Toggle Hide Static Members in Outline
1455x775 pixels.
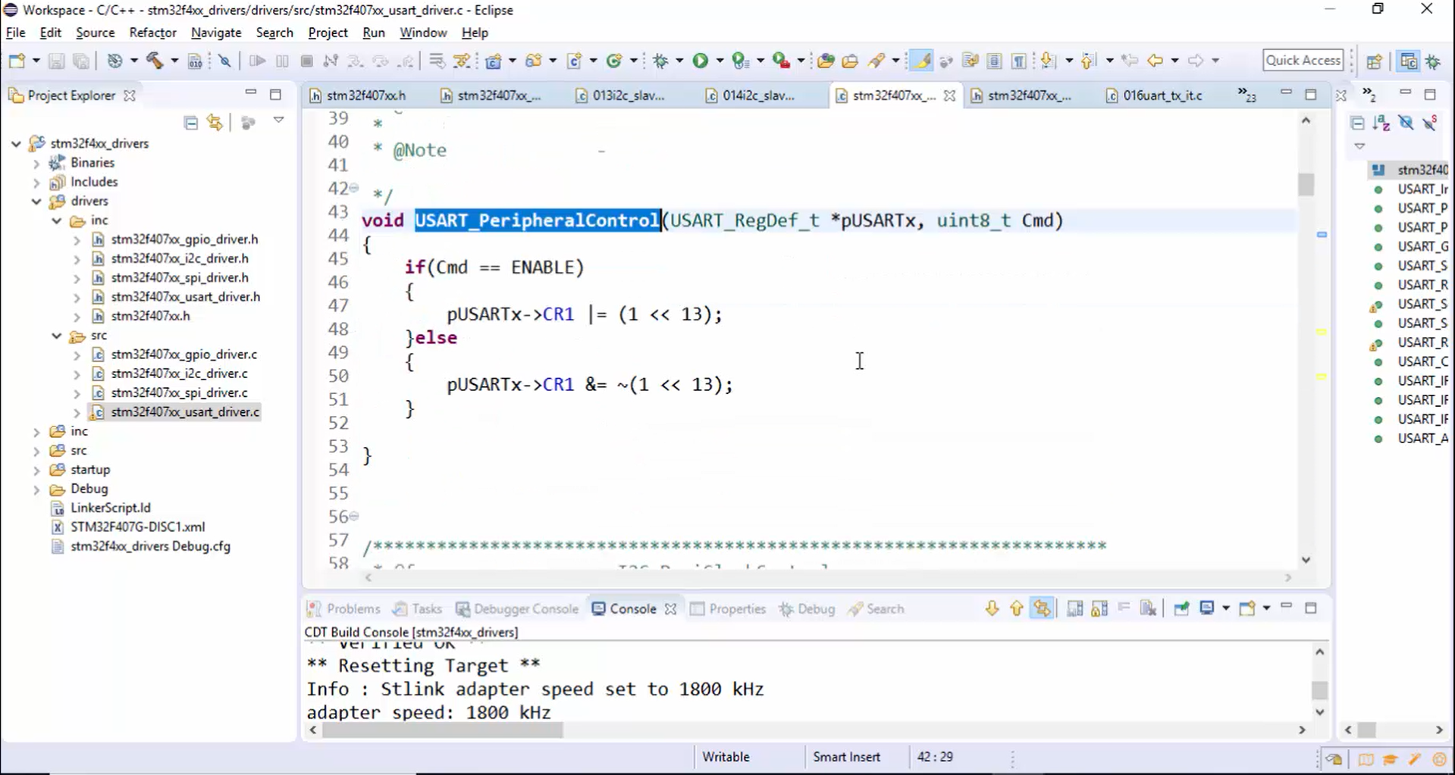pyautogui.click(x=1430, y=123)
